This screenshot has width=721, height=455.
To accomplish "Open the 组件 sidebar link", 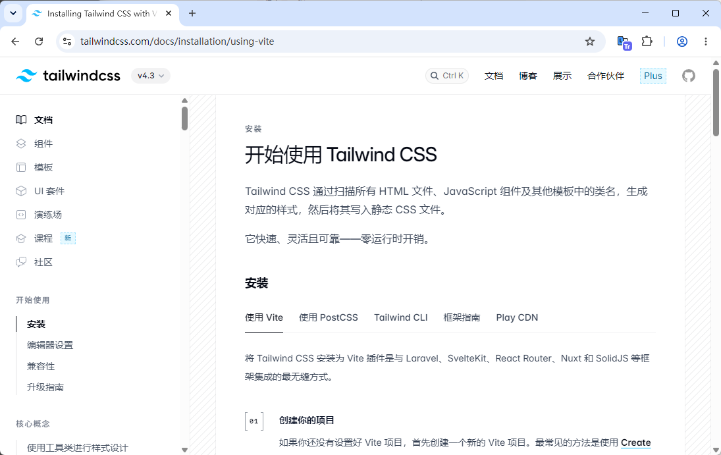I will pos(43,144).
